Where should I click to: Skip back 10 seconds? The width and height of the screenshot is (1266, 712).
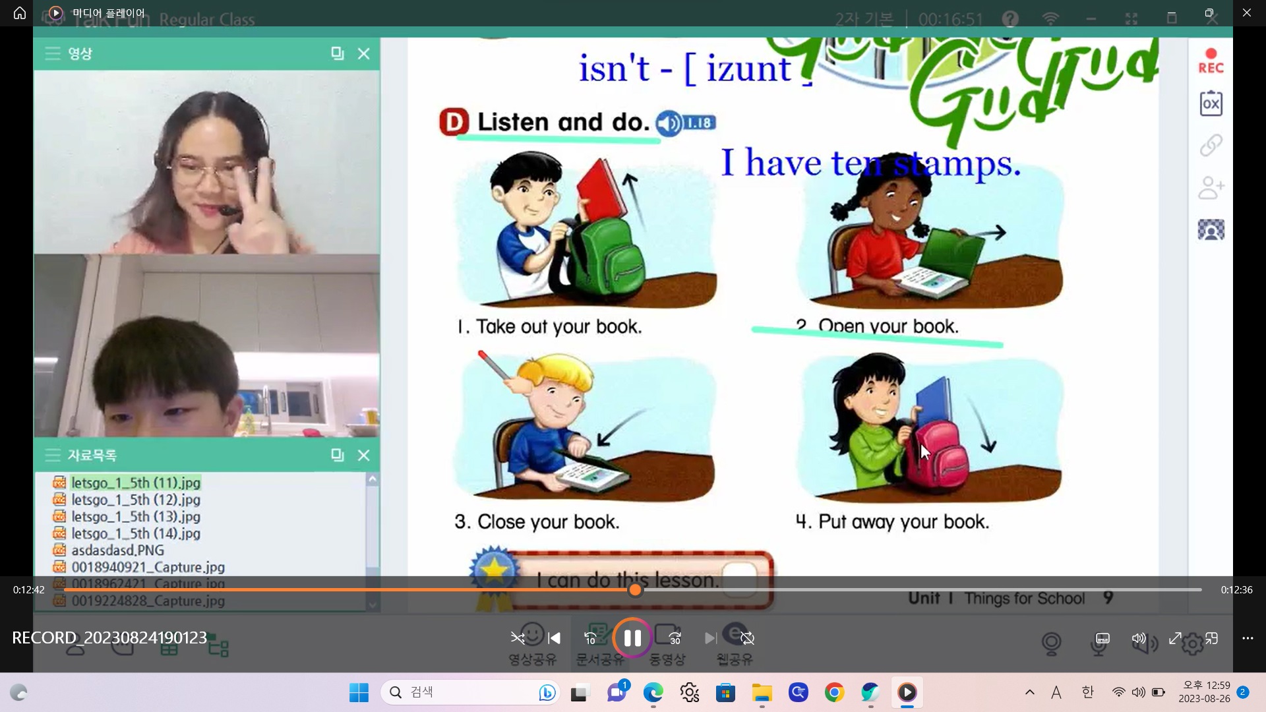tap(590, 638)
